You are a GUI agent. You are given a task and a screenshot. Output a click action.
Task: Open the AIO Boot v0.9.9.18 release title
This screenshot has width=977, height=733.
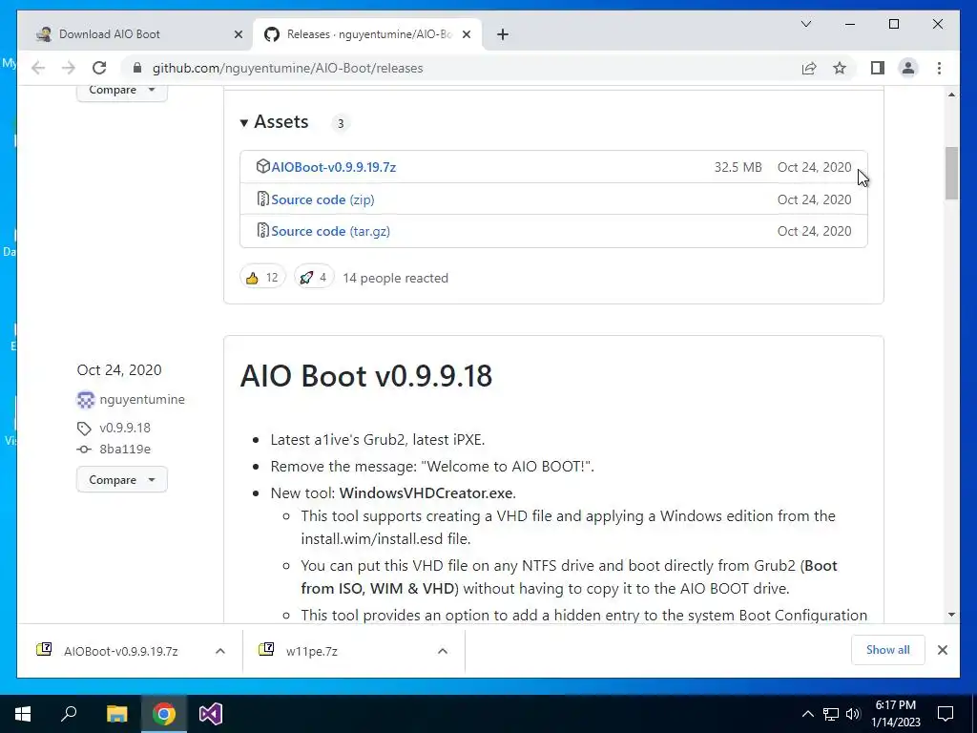366,376
